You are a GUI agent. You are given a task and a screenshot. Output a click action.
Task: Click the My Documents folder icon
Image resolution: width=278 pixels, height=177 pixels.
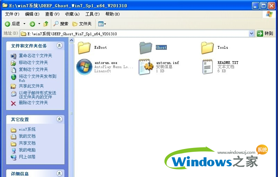[14, 137]
